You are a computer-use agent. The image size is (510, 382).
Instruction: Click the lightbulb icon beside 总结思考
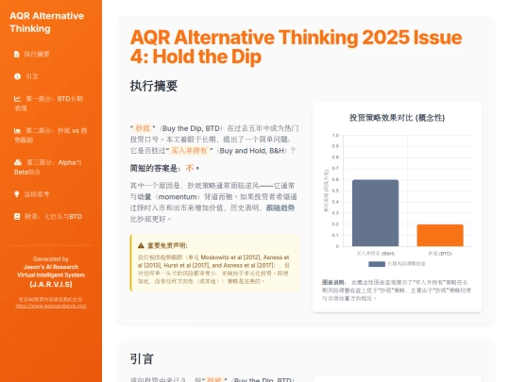tap(17, 194)
